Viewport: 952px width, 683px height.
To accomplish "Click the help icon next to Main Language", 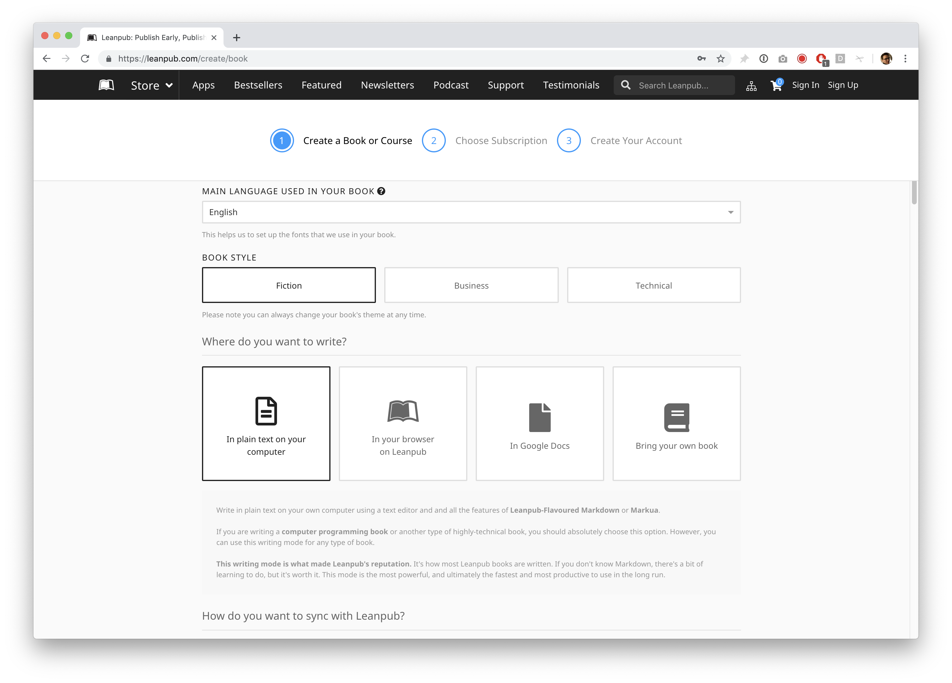I will tap(381, 191).
